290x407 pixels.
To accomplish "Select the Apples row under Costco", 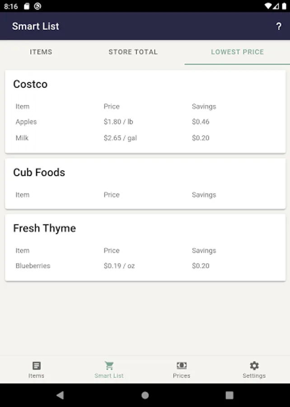I will (26, 122).
